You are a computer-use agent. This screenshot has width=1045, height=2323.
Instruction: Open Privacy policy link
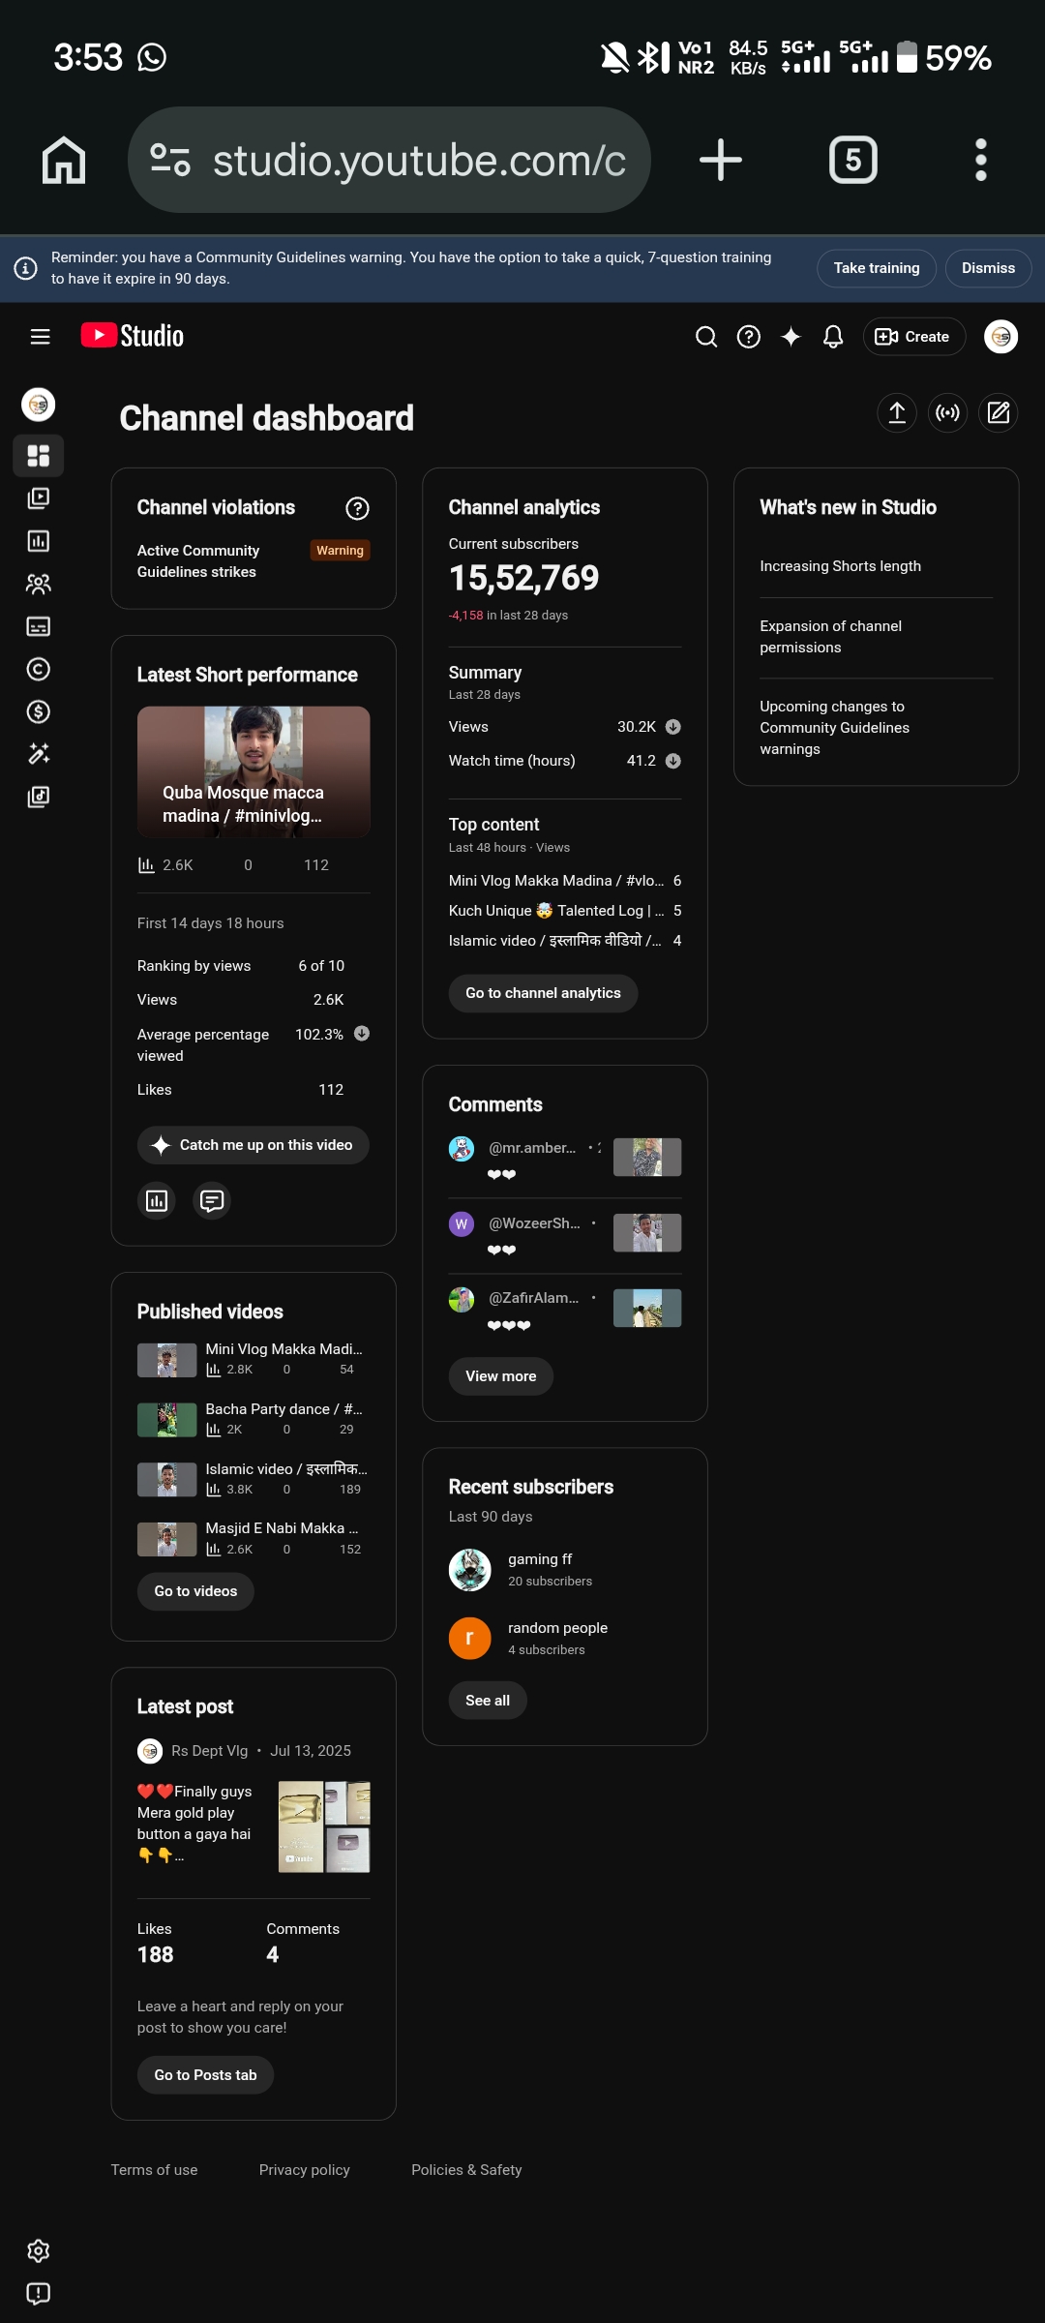[x=305, y=2170]
